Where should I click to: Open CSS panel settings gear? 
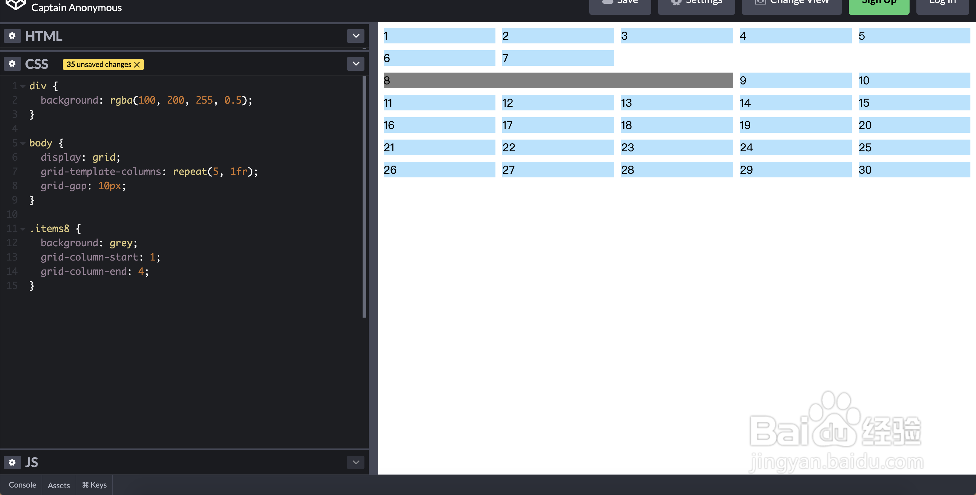[x=12, y=64]
